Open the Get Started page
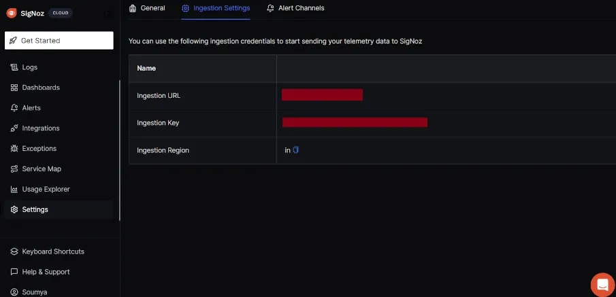The image size is (616, 297). tap(59, 40)
